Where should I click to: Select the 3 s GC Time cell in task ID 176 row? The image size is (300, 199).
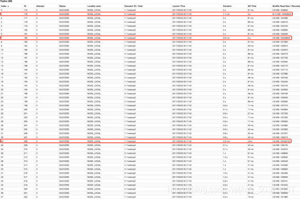click(249, 14)
